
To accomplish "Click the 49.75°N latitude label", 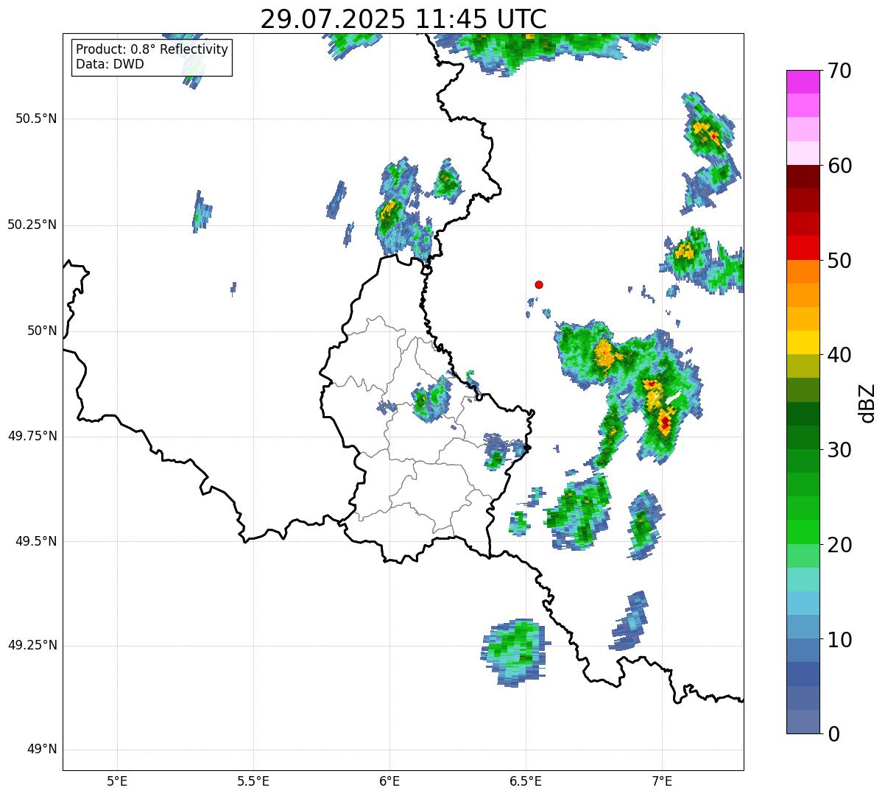I will pyautogui.click(x=32, y=436).
